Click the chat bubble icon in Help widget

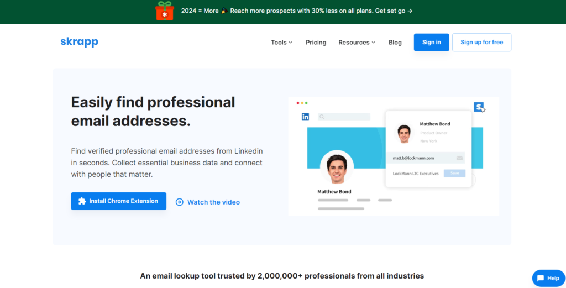pyautogui.click(x=541, y=278)
